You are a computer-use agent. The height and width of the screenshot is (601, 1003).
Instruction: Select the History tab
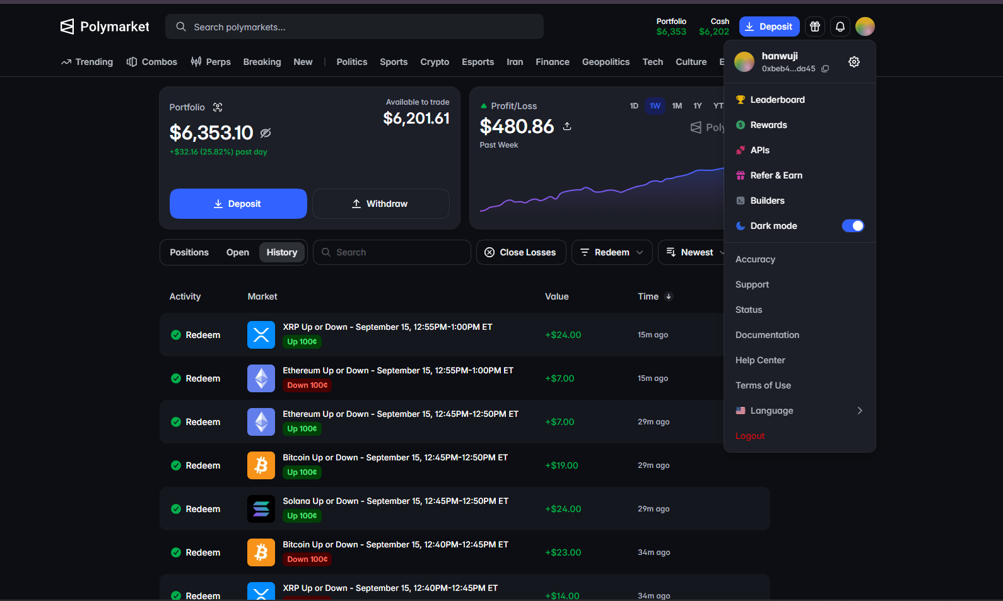click(x=282, y=252)
